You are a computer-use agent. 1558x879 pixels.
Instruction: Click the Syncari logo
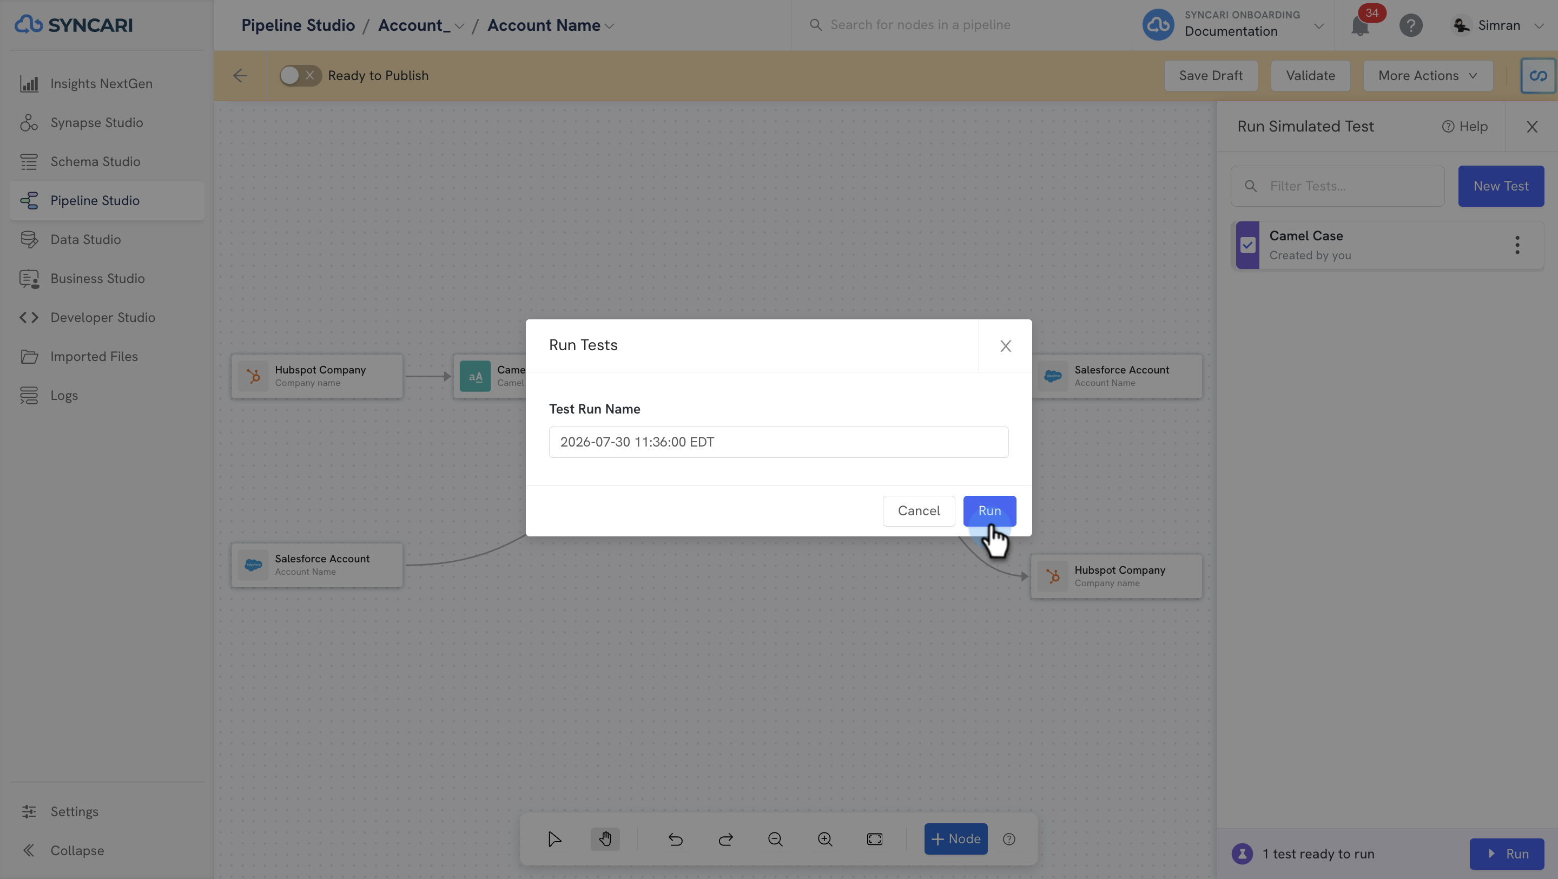click(73, 25)
